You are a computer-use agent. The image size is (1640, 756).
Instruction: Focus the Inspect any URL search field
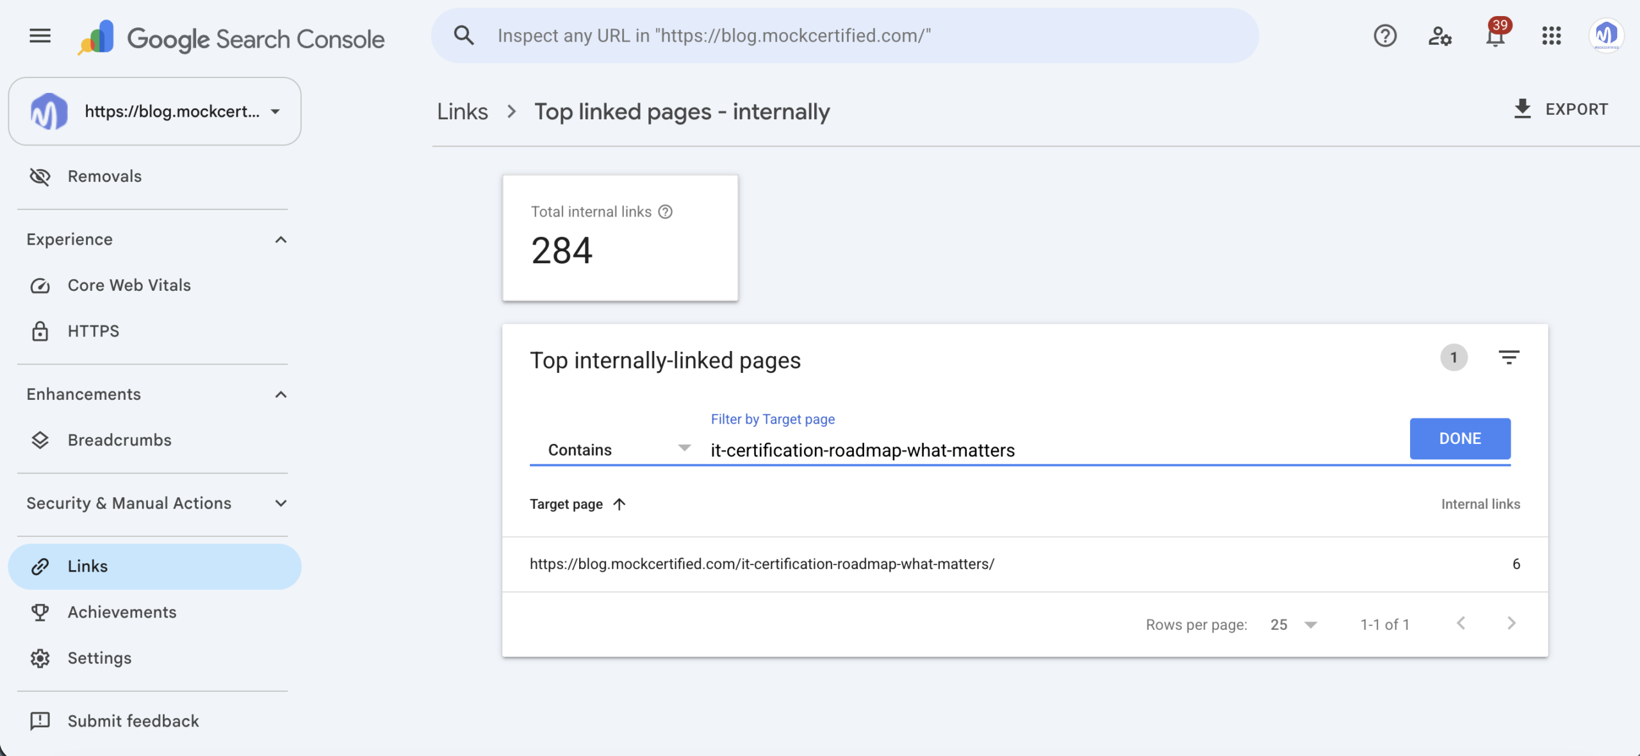(846, 36)
